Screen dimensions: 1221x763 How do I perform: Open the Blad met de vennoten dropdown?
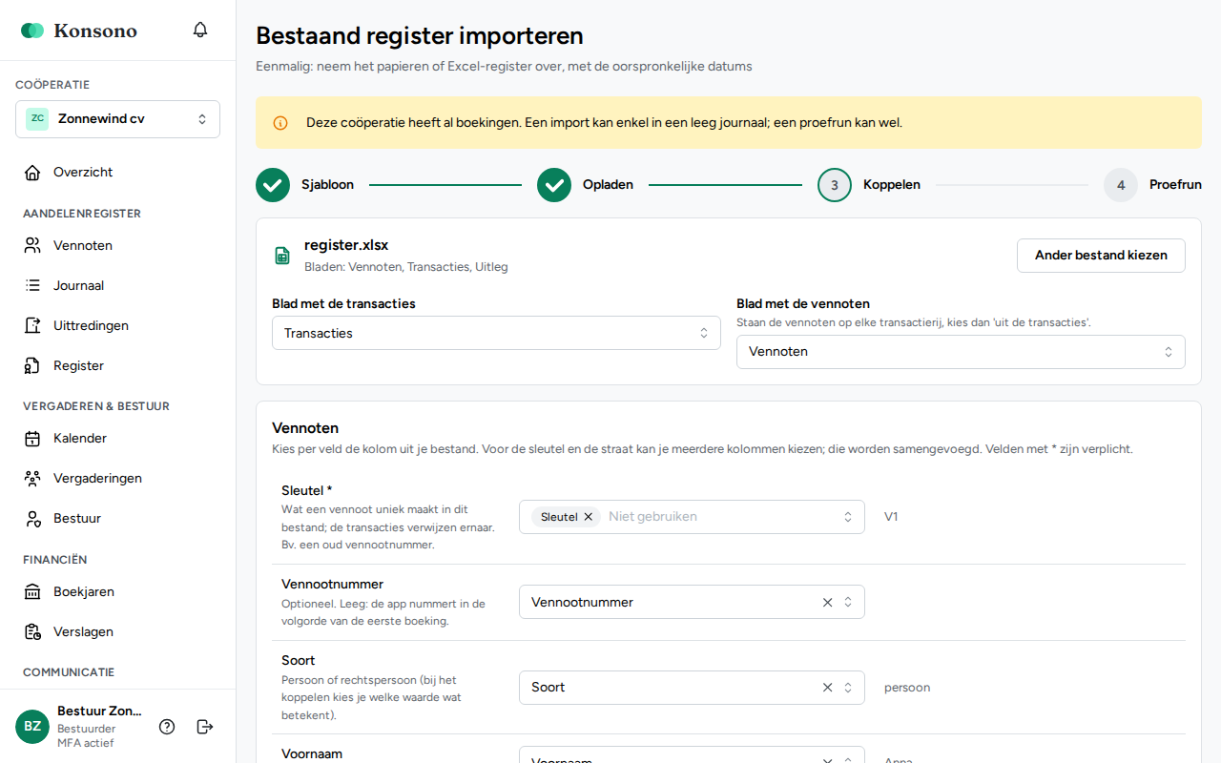point(961,352)
